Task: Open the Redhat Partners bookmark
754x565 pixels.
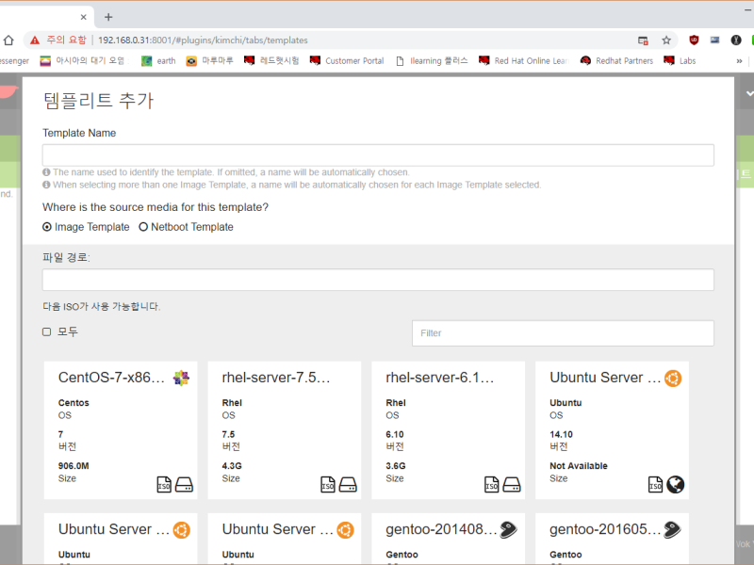Action: tap(616, 61)
